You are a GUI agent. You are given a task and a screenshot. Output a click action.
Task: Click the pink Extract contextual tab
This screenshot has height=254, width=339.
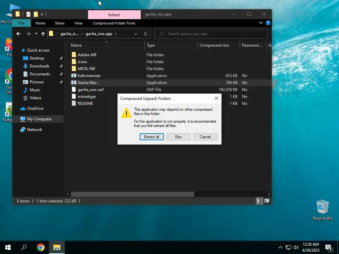(114, 15)
